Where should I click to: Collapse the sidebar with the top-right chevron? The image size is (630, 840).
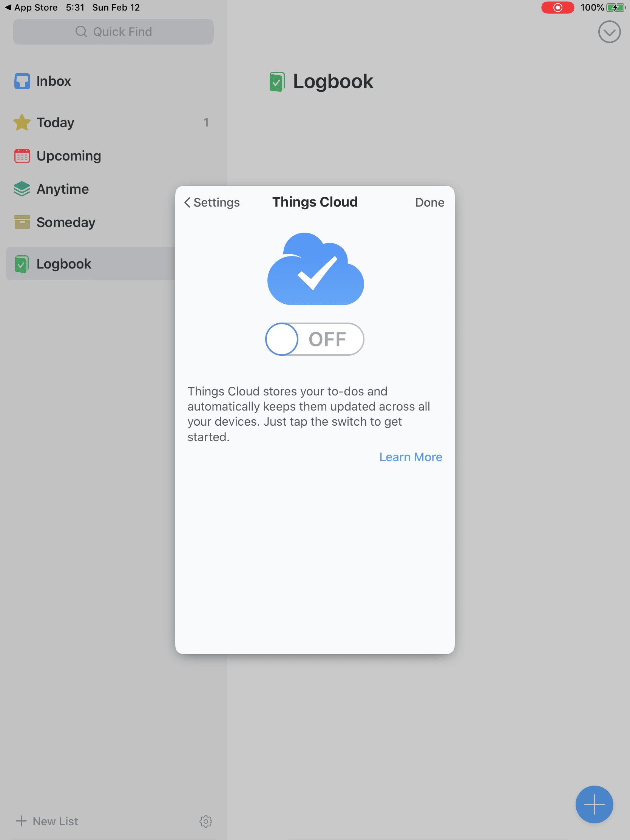609,32
